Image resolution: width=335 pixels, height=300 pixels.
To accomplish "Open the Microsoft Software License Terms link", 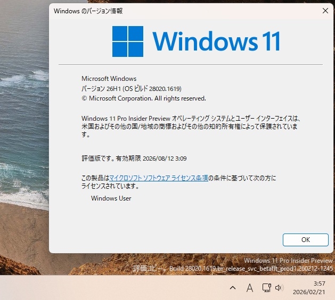I will (159, 178).
